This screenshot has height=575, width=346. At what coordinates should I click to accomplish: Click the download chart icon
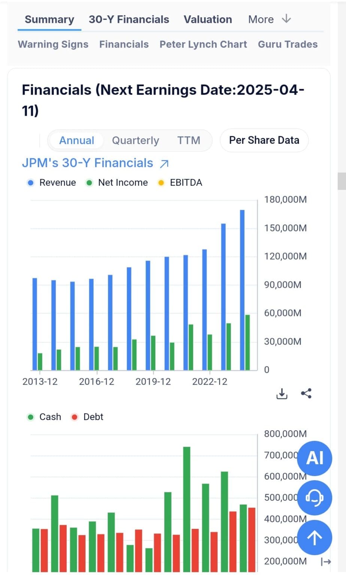point(281,393)
